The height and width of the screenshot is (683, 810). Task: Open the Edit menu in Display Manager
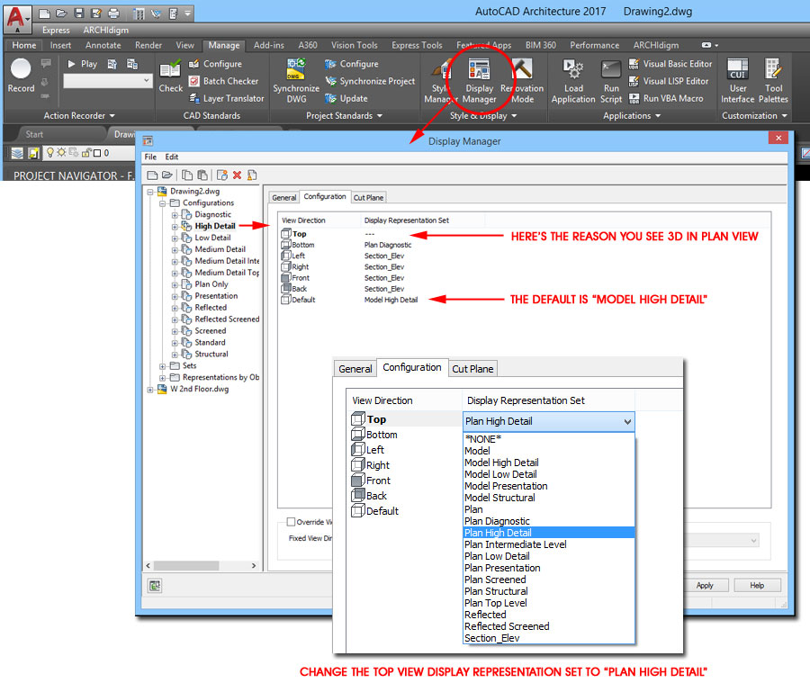[171, 157]
